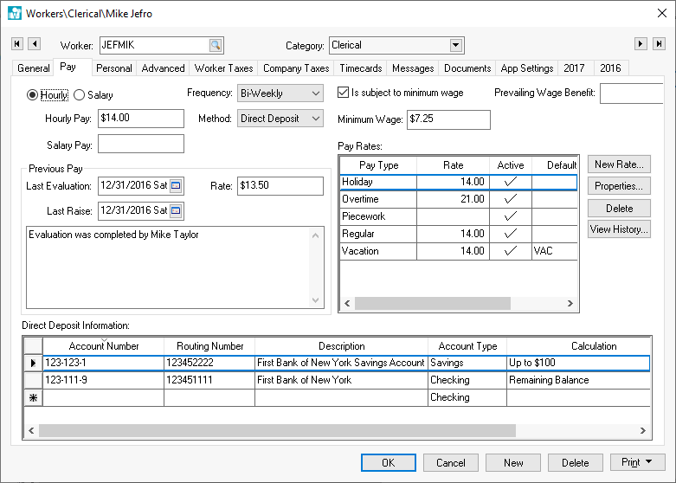Toggle Is subject to minimum wage checkbox
676x483 pixels.
click(x=343, y=93)
